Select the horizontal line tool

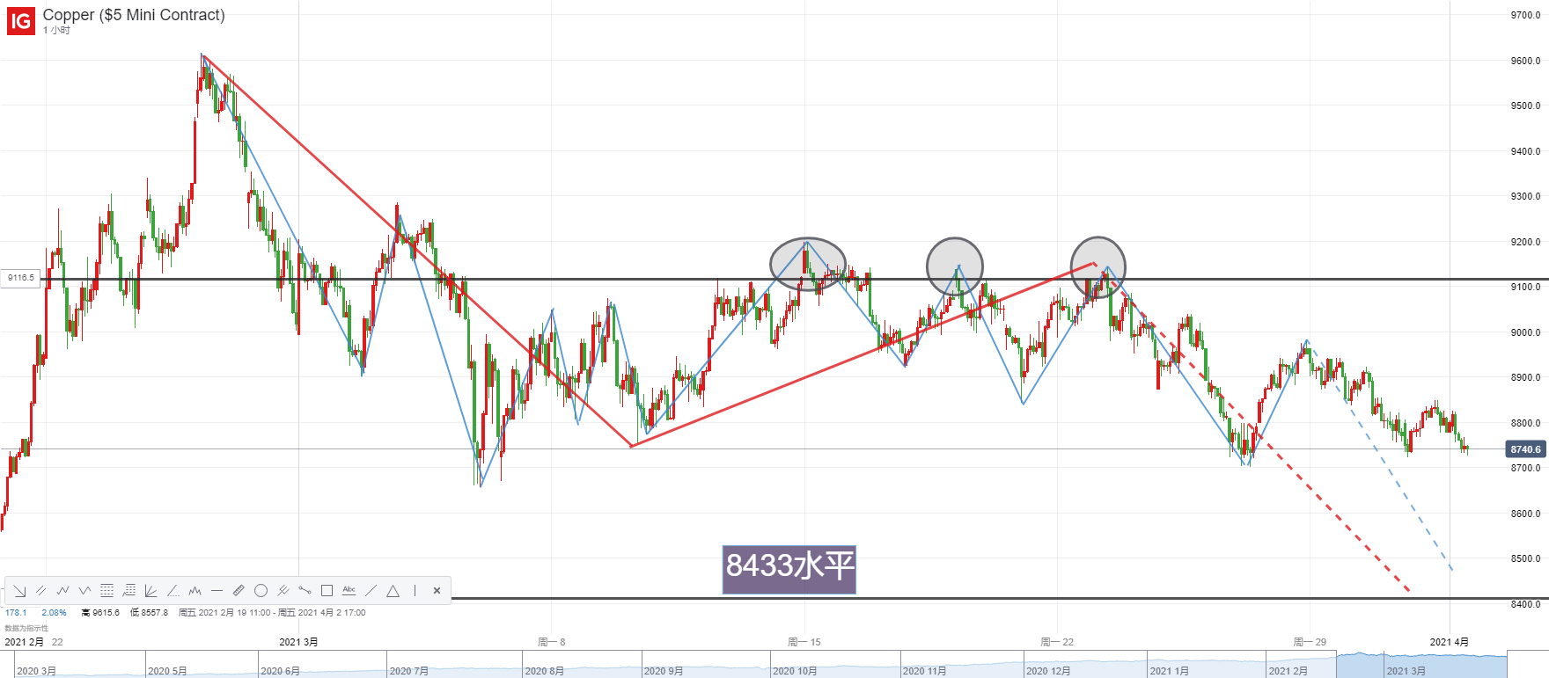217,591
